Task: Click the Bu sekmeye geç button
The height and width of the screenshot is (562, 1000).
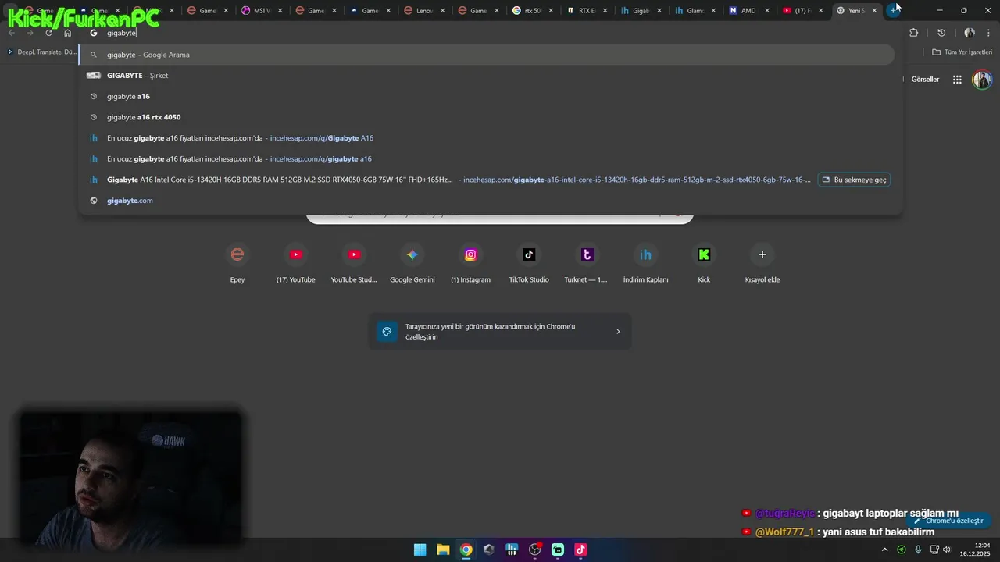Action: [854, 180]
